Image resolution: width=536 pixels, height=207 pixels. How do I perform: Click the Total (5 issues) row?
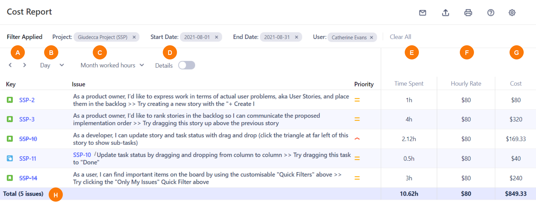[x=23, y=194]
